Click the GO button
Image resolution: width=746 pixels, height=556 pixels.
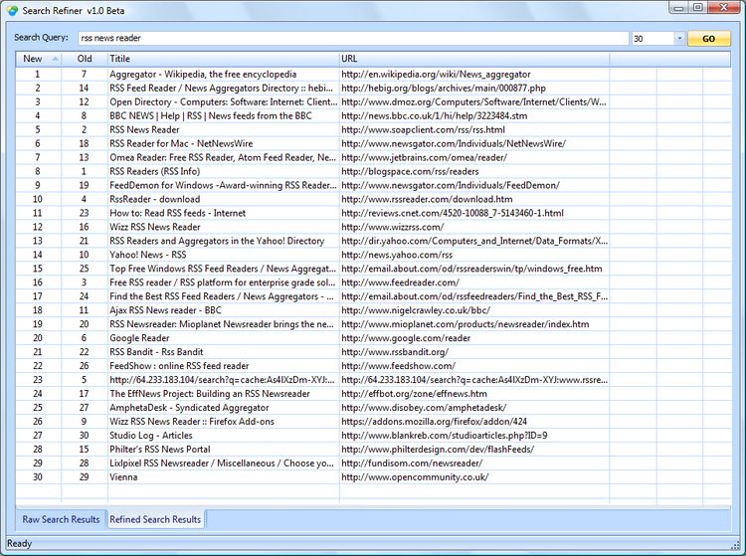(x=708, y=39)
